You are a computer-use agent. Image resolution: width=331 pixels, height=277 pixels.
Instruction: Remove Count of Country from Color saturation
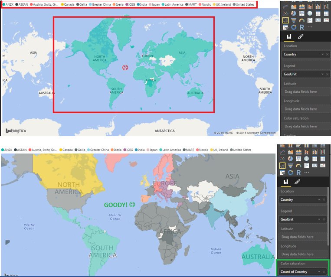tap(324, 272)
